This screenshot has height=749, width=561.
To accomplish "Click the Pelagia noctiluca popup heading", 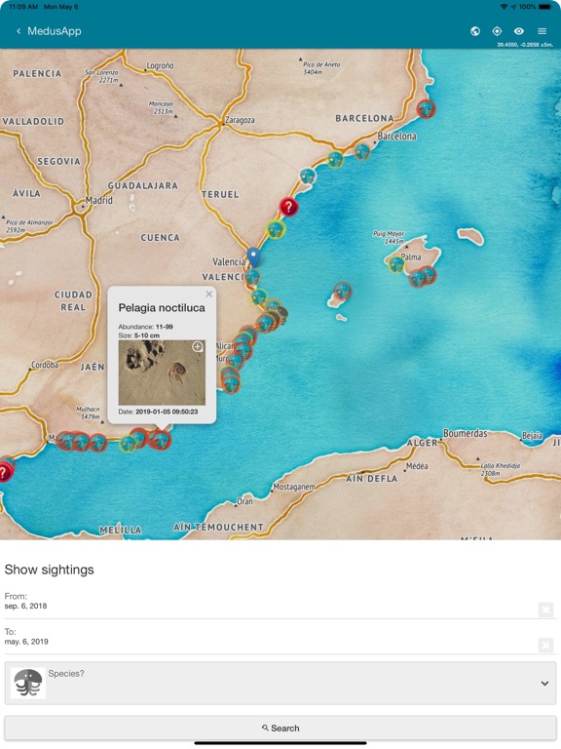I will click(x=162, y=307).
